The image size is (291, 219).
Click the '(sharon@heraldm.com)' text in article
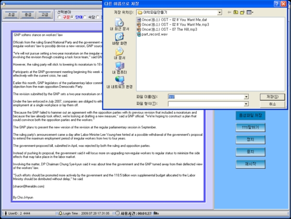tap(28, 186)
